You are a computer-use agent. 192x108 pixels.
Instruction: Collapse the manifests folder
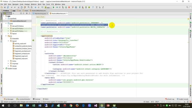coord(6,19)
